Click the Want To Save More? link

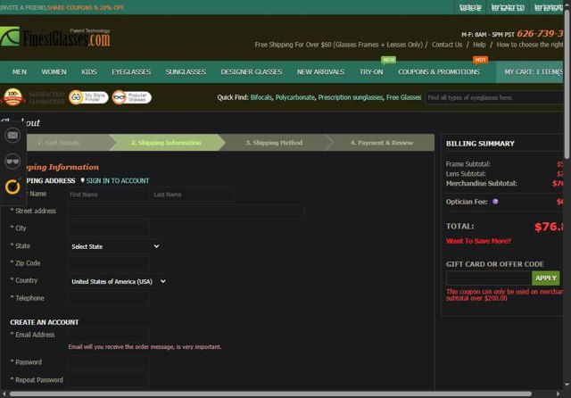[x=478, y=241]
